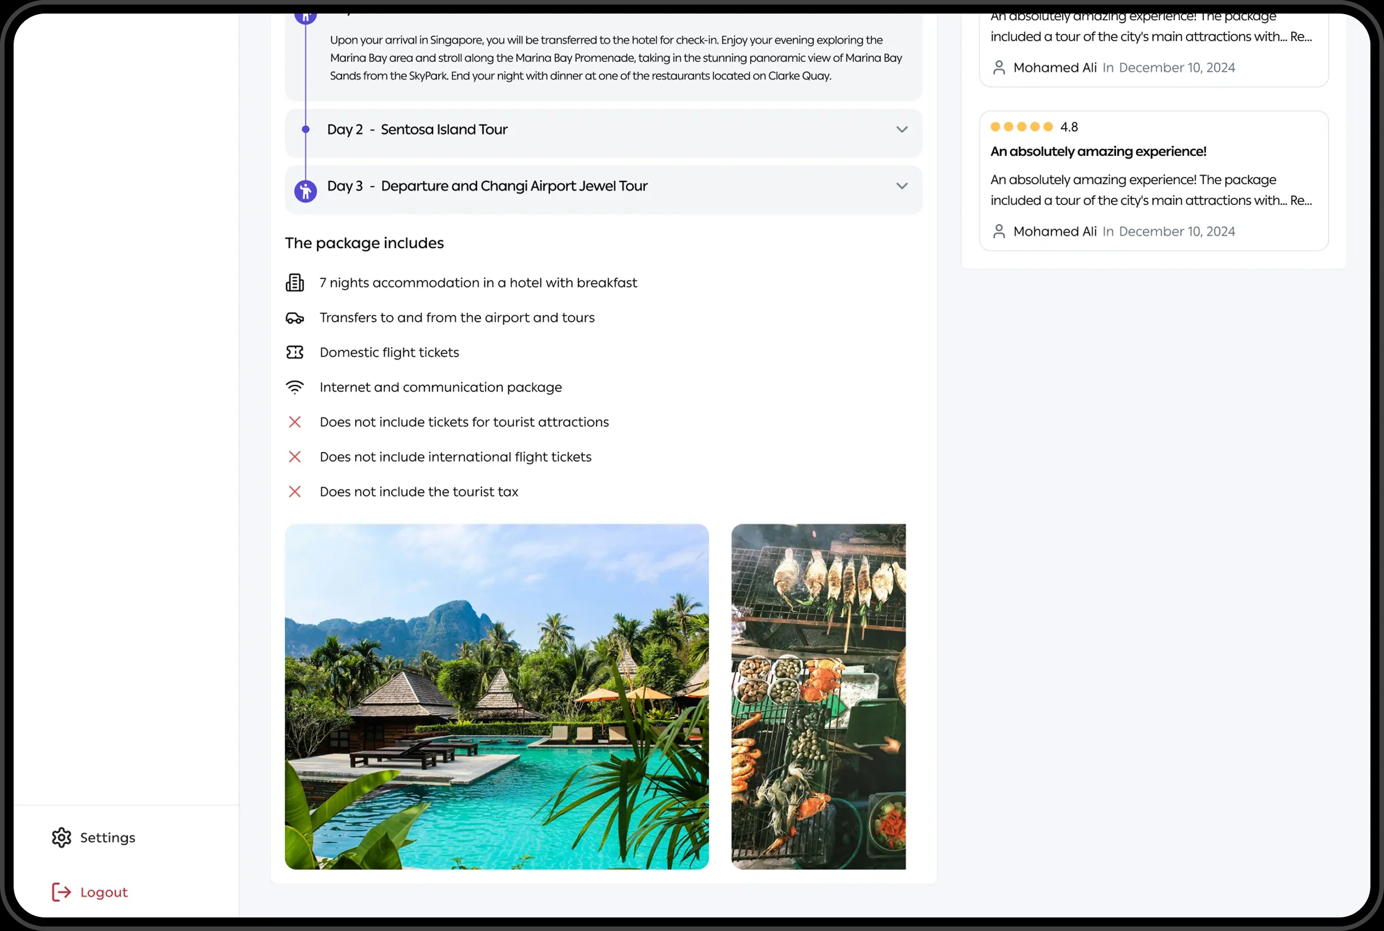Click red X beside tourist attractions tickets
1384x931 pixels.
pos(295,422)
